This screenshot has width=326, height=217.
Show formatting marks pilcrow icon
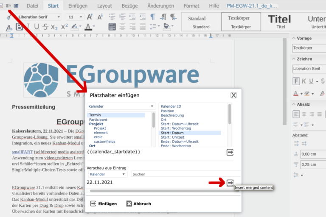[152, 17]
